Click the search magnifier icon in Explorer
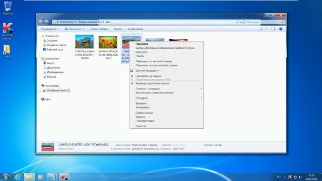 click(x=283, y=22)
